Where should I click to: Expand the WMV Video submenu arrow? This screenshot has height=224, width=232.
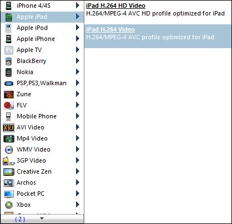tap(78, 149)
